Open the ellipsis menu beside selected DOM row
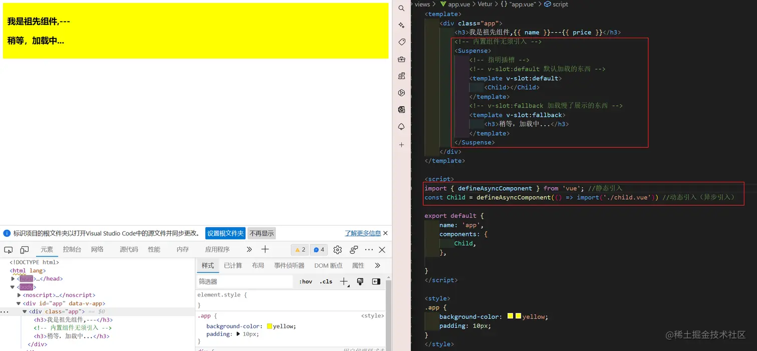 pyautogui.click(x=4, y=311)
